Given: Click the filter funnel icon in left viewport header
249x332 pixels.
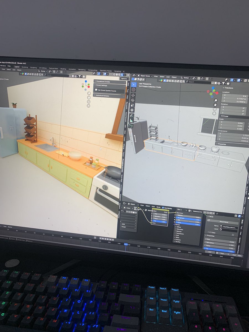Looking at the screenshot, I should 80,76.
